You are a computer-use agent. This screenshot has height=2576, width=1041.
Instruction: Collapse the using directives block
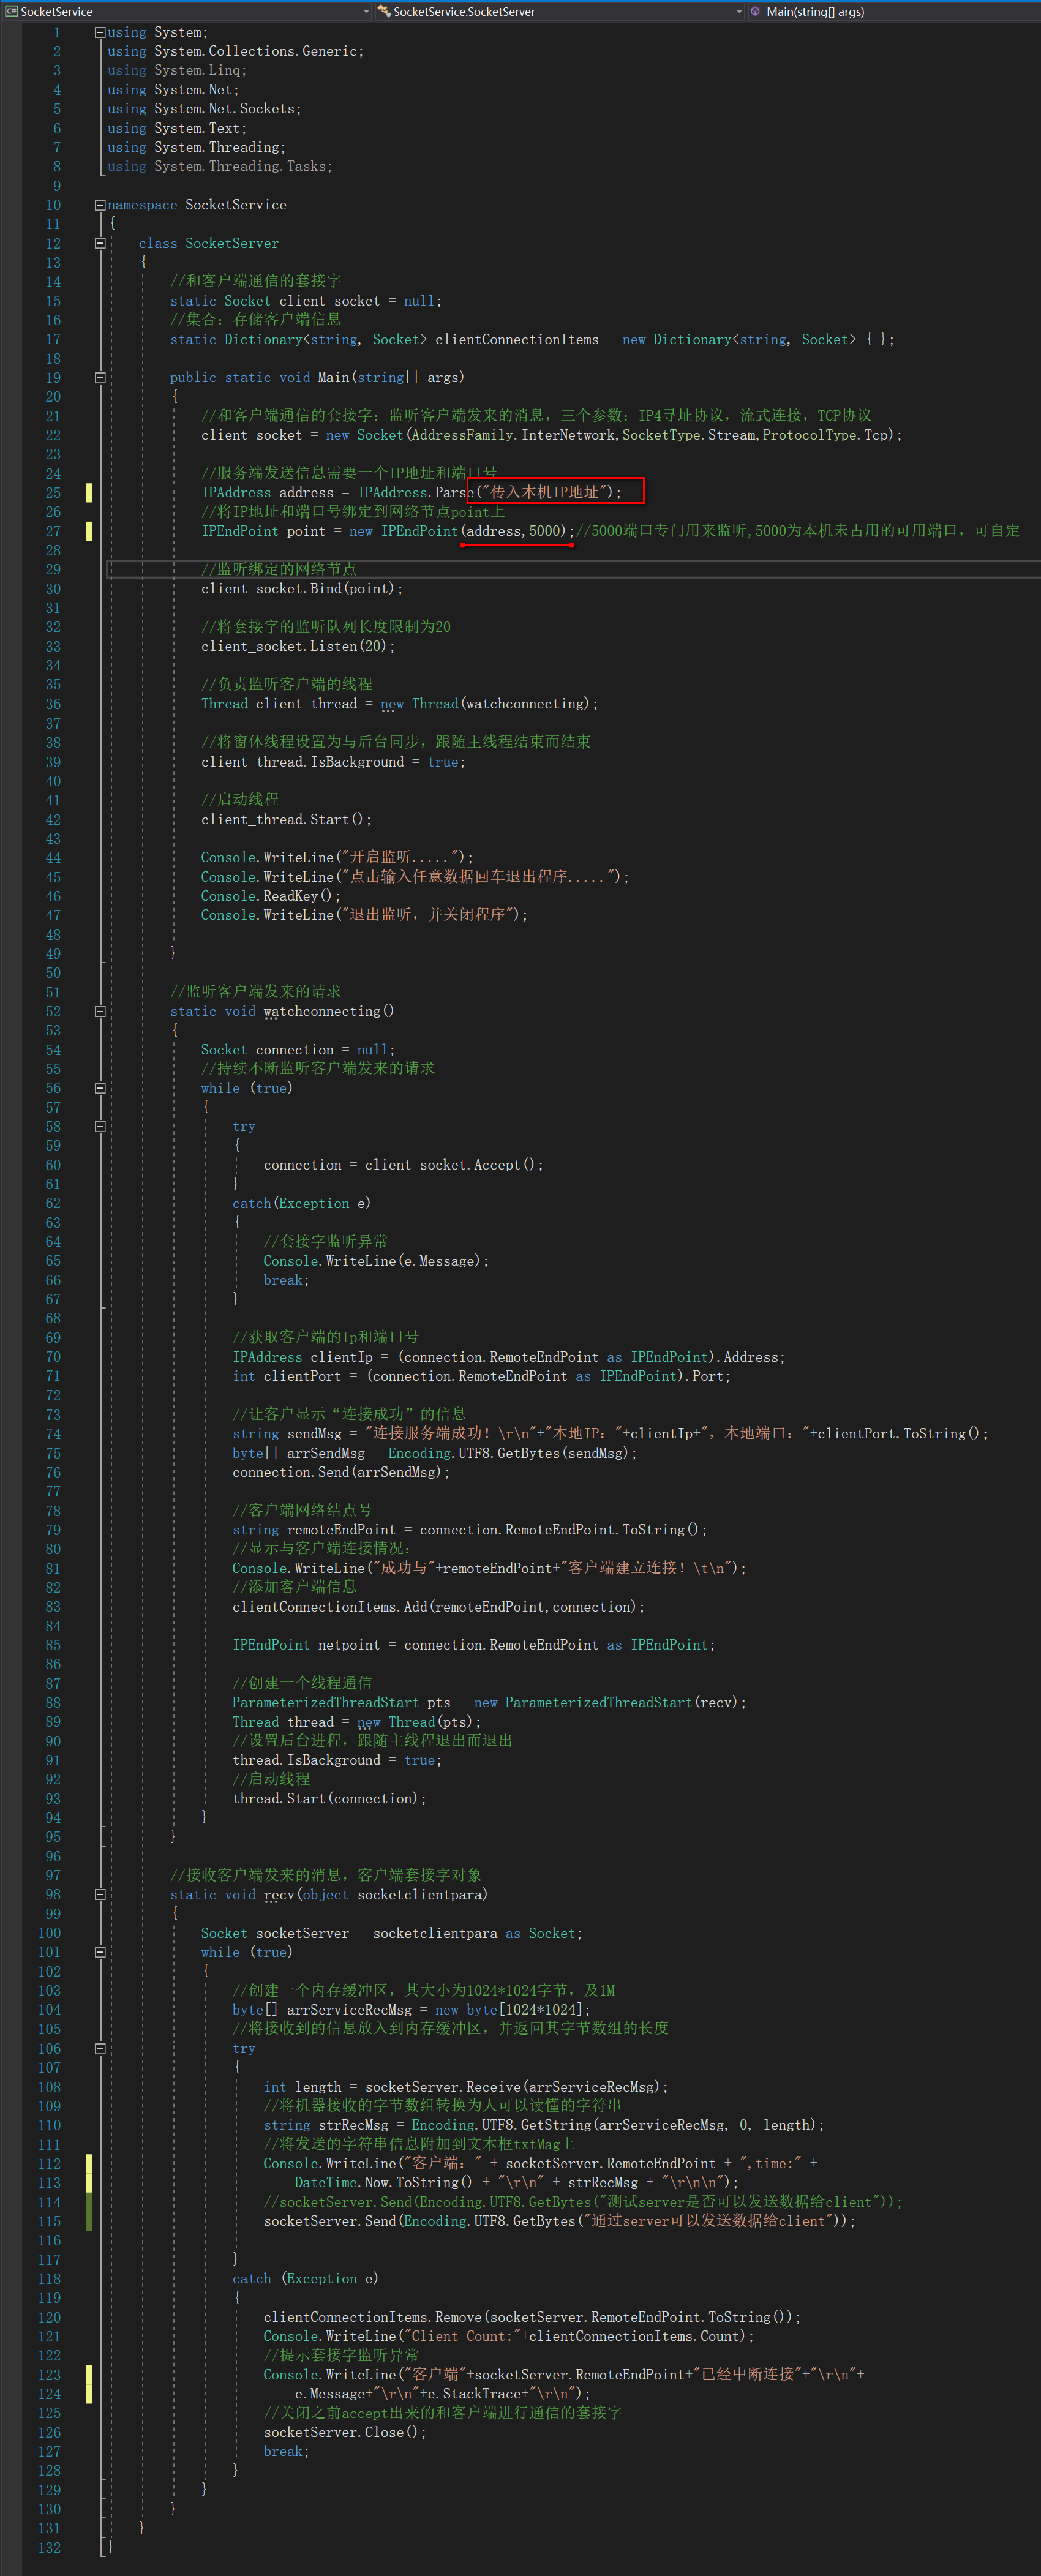[x=100, y=32]
